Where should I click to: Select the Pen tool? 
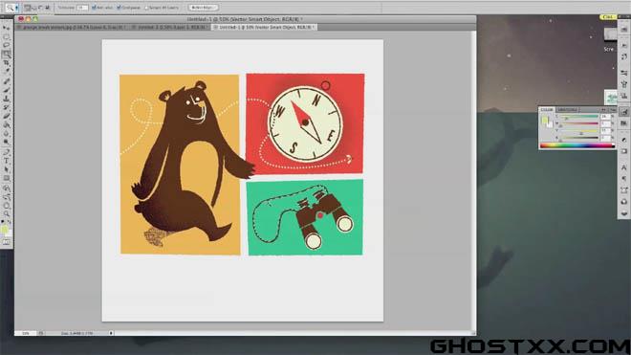click(6, 152)
